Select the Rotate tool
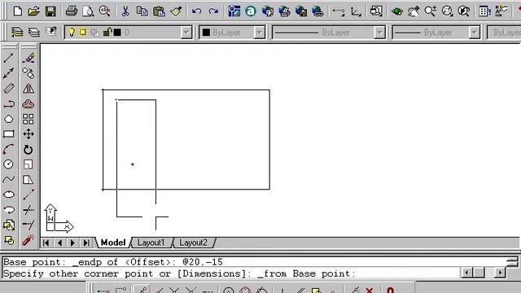This screenshot has width=521, height=293. 28,149
